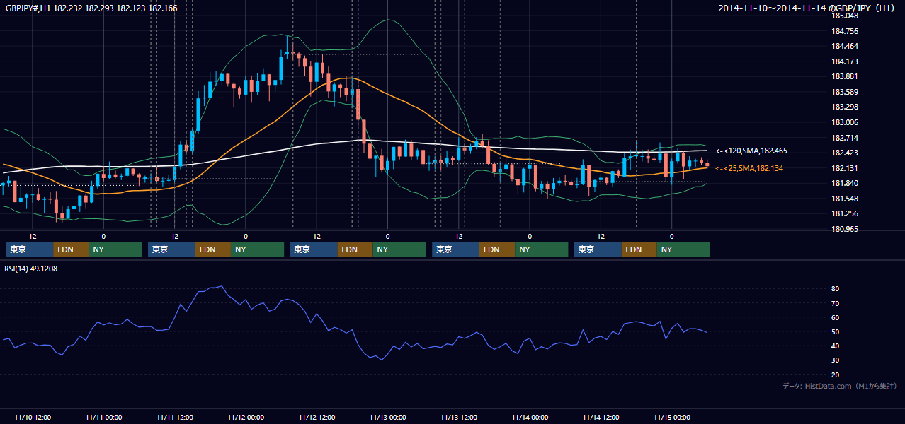Click the LDN session block for 11/13
The height and width of the screenshot is (424, 905).
[x=497, y=249]
